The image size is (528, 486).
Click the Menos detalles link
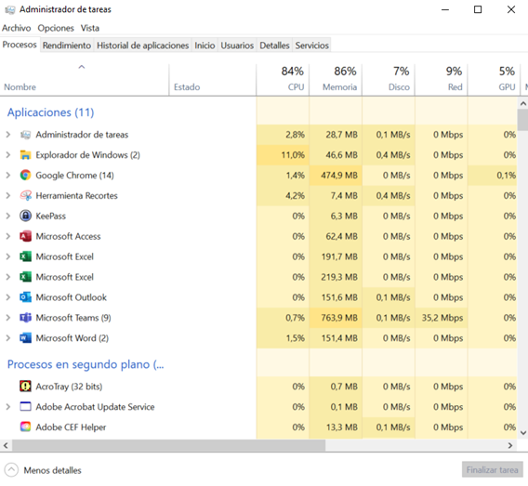click(53, 470)
